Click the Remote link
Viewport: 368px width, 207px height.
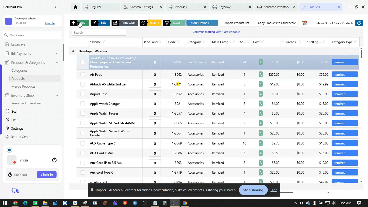[50, 23]
